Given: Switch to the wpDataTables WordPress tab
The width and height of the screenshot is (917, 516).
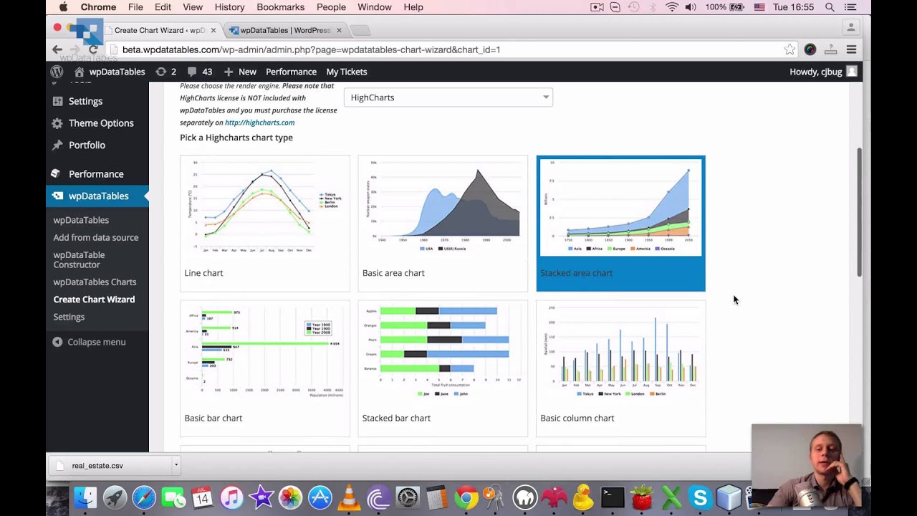Looking at the screenshot, I should tap(285, 30).
